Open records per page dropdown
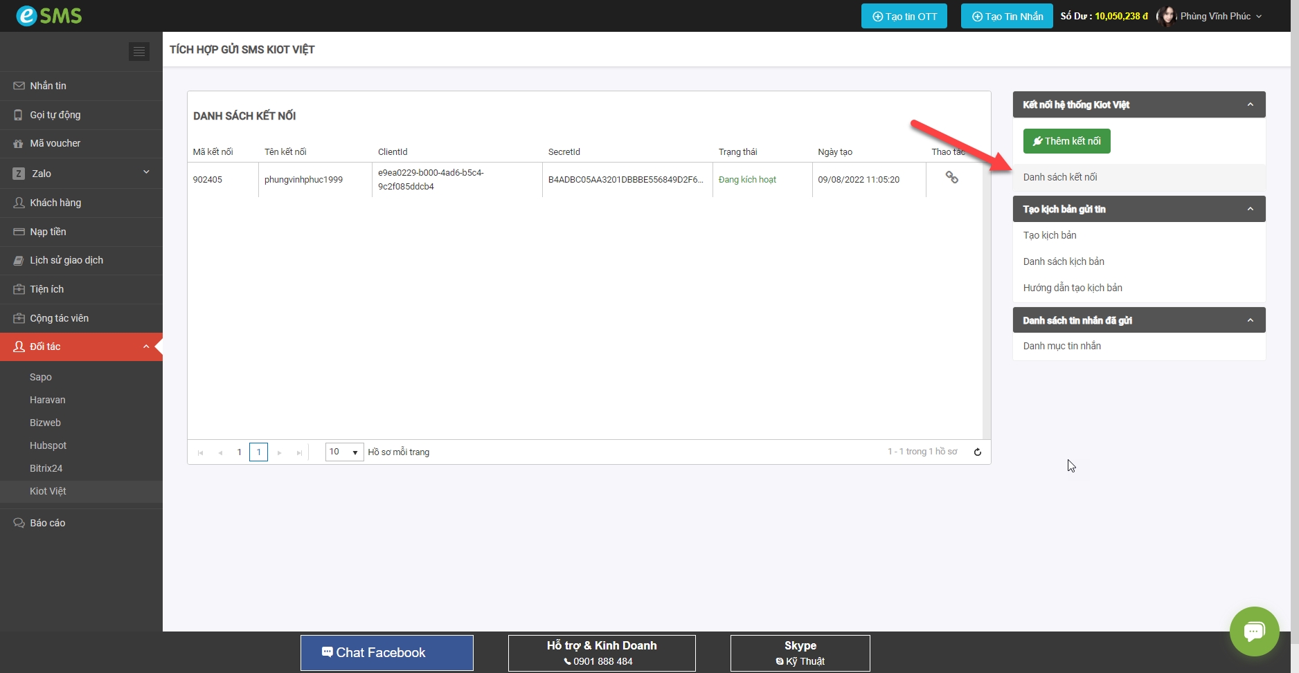 (x=344, y=452)
